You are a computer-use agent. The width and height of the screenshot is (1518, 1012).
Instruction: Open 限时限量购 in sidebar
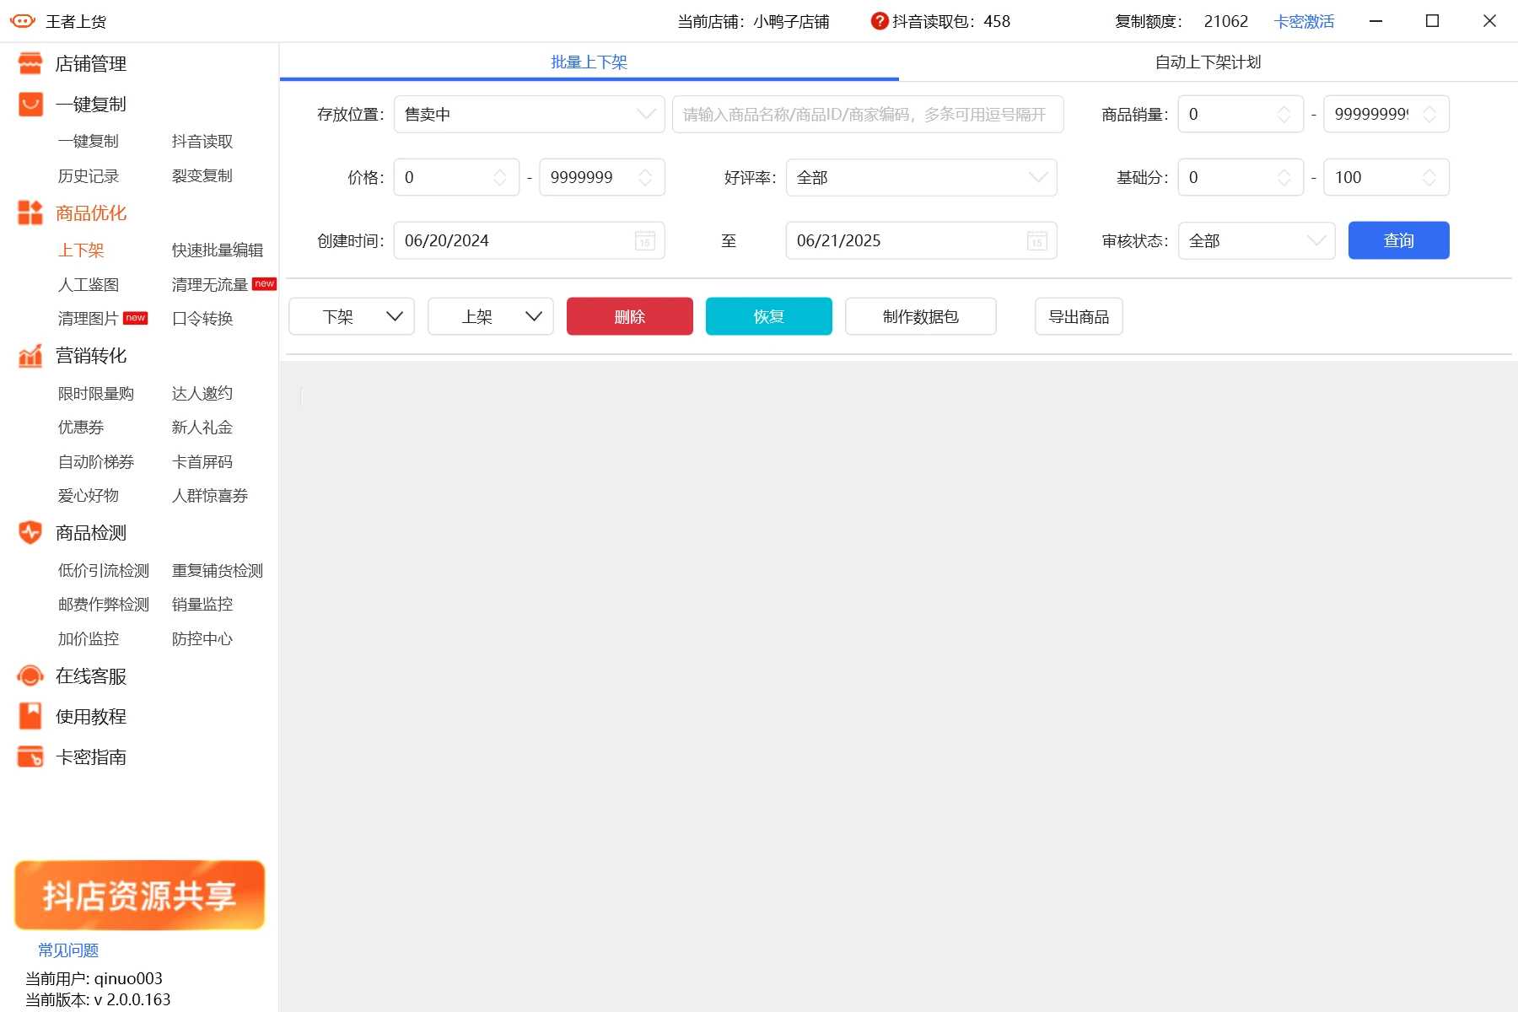(96, 394)
